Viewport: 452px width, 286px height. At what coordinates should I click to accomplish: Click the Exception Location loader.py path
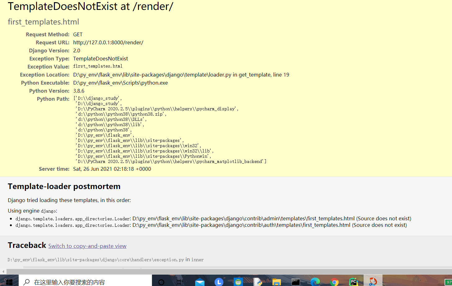(x=181, y=75)
